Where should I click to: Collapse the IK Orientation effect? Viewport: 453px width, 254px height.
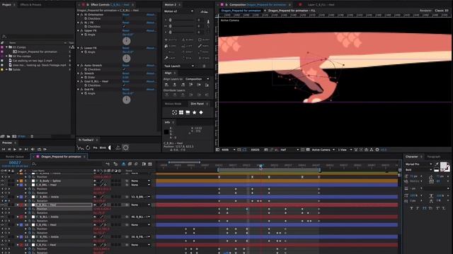pyautogui.click(x=78, y=14)
